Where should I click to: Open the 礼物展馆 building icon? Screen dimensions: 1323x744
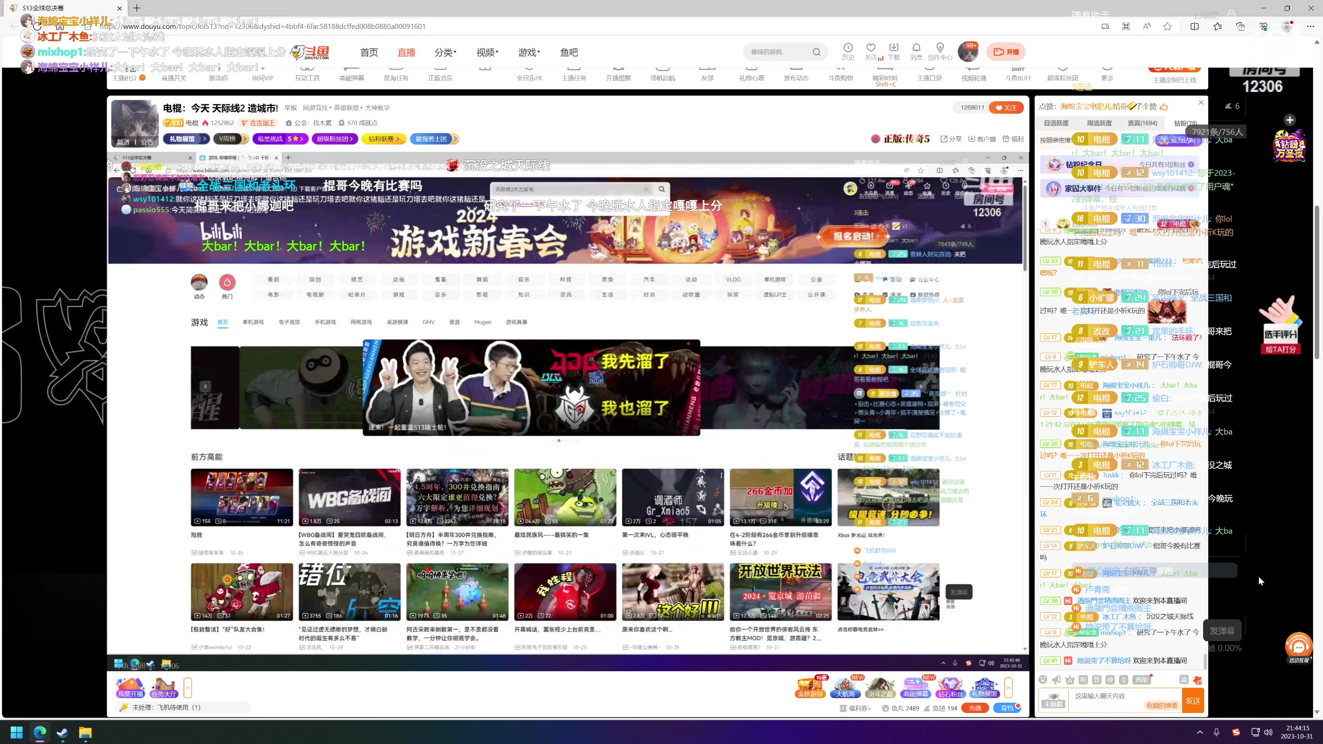985,687
